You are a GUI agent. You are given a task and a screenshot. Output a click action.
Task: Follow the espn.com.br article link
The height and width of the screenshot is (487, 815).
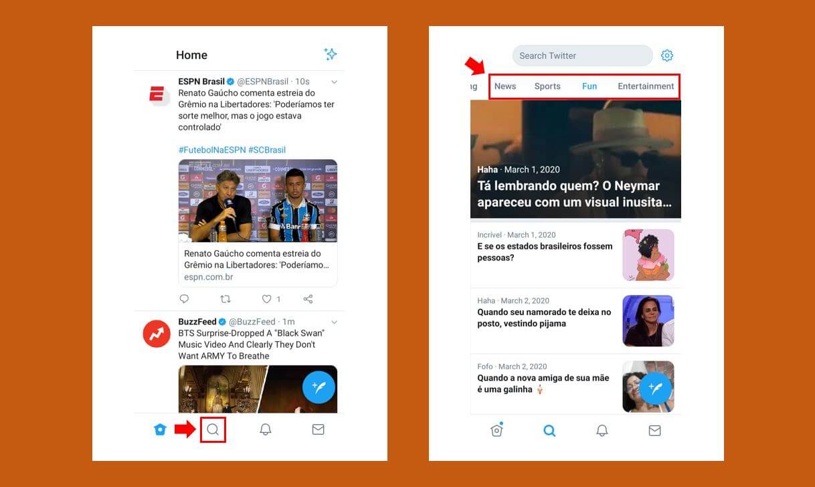tap(208, 276)
